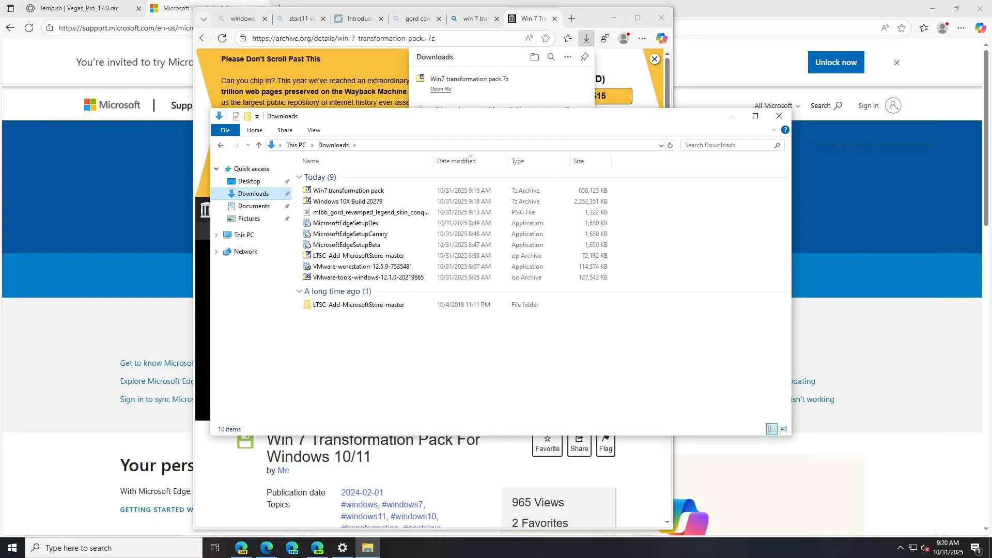Screen dimensions: 992x558
Task: Open the View ribbon tab
Action: [314, 130]
